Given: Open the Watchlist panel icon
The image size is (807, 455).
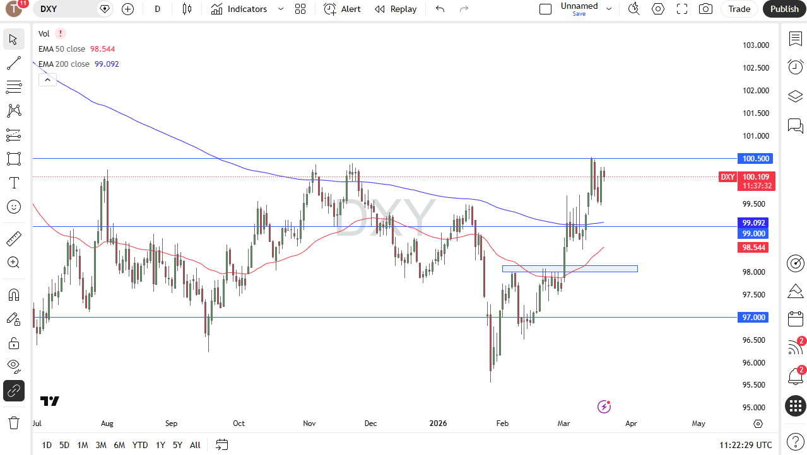Looking at the screenshot, I should pos(795,39).
